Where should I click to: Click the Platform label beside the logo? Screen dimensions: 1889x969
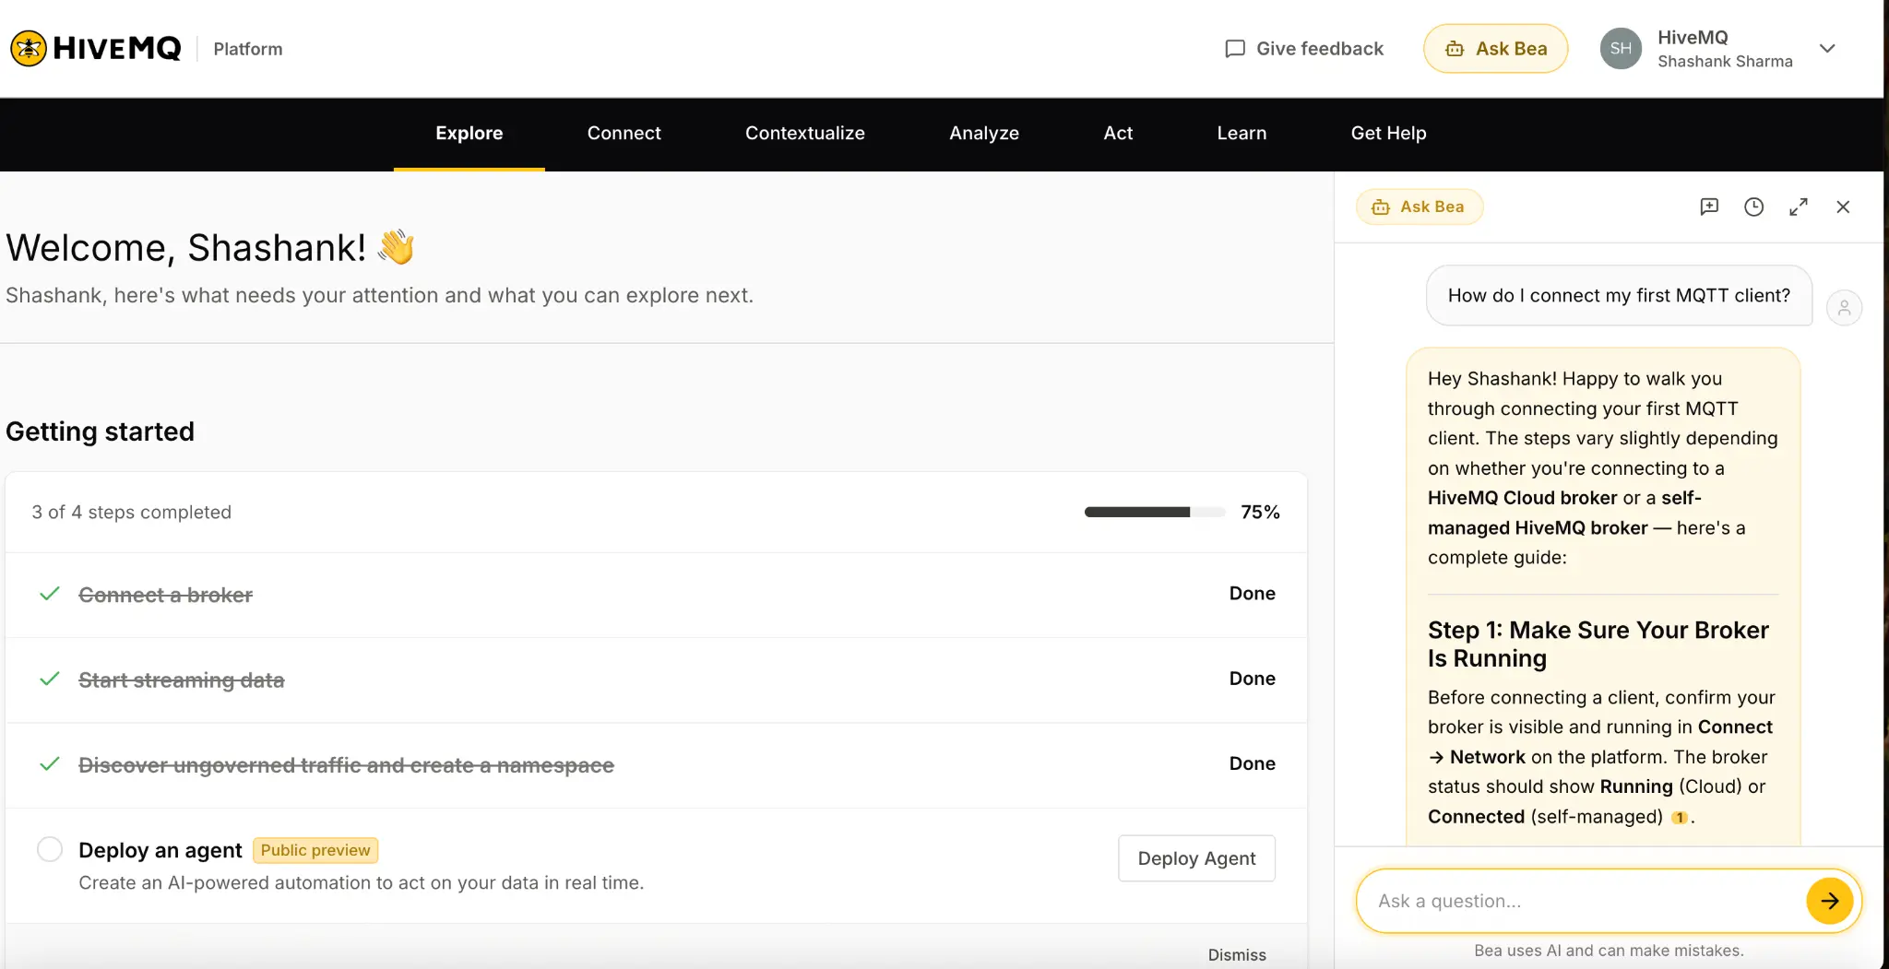(248, 49)
